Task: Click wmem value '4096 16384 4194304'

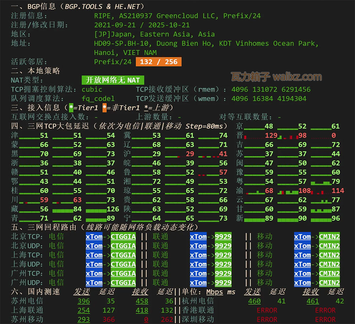Action: click(269, 99)
